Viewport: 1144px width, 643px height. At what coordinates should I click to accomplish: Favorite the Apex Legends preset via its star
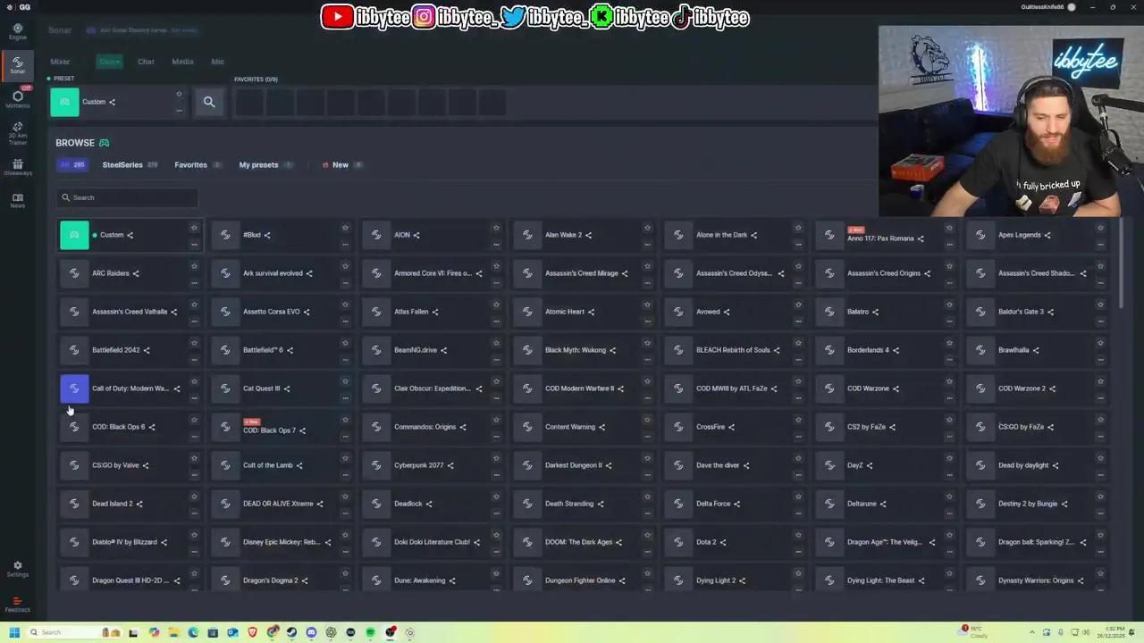click(x=1100, y=229)
